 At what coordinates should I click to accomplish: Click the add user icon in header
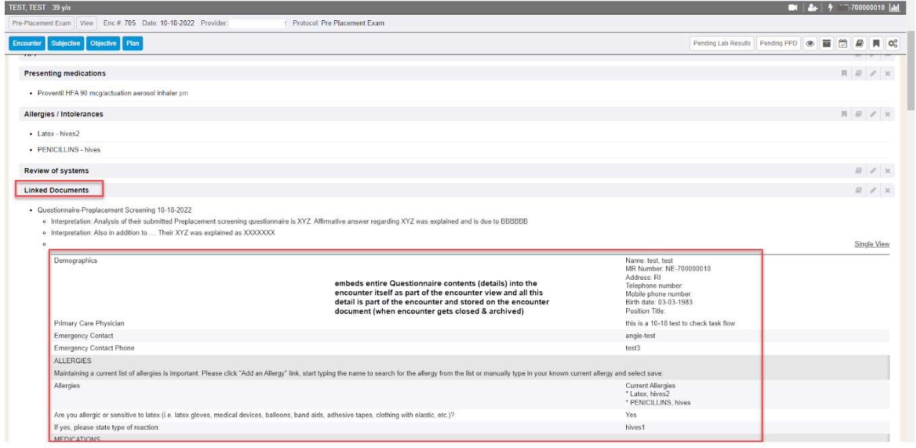click(x=812, y=7)
